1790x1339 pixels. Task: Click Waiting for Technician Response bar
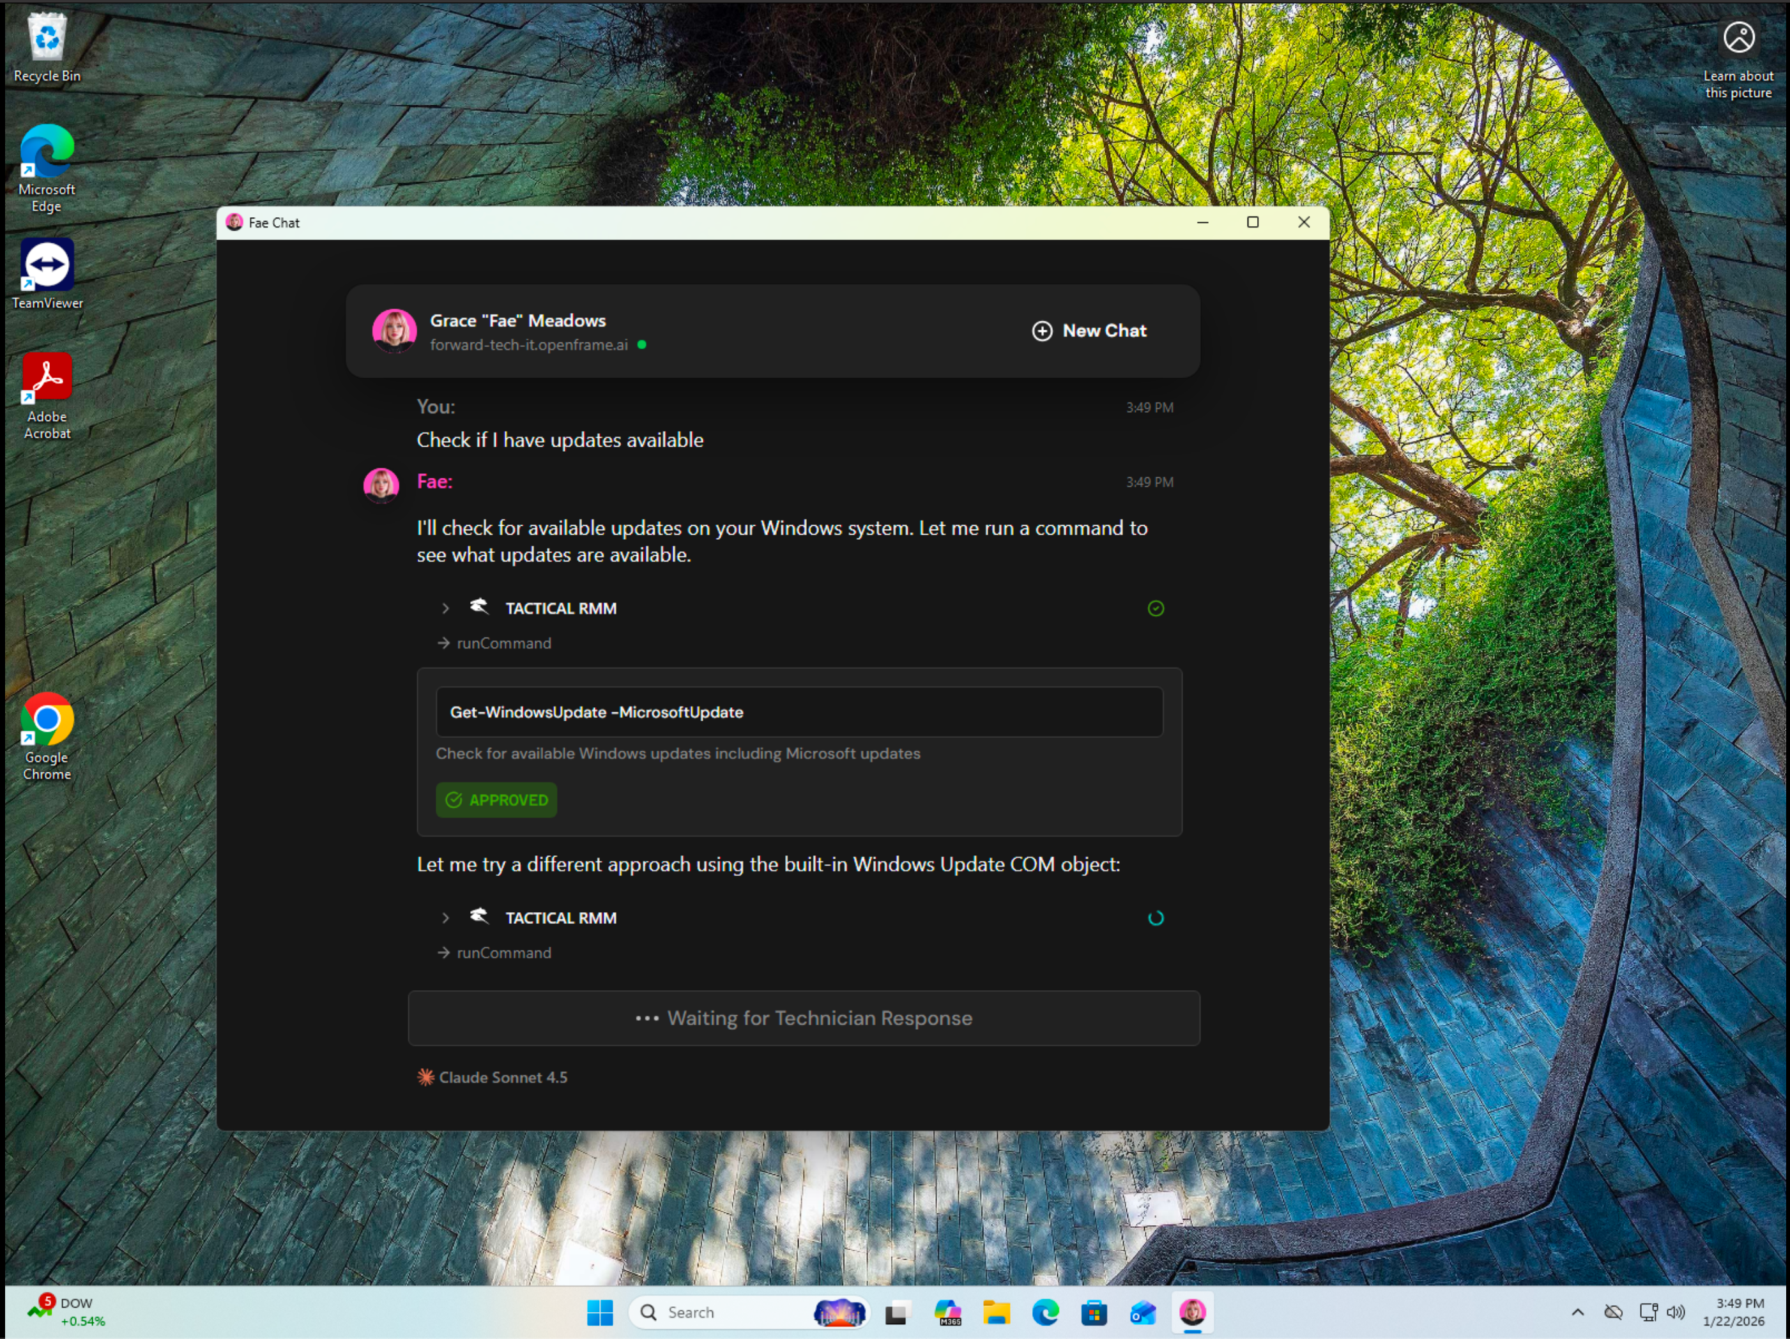804,1018
